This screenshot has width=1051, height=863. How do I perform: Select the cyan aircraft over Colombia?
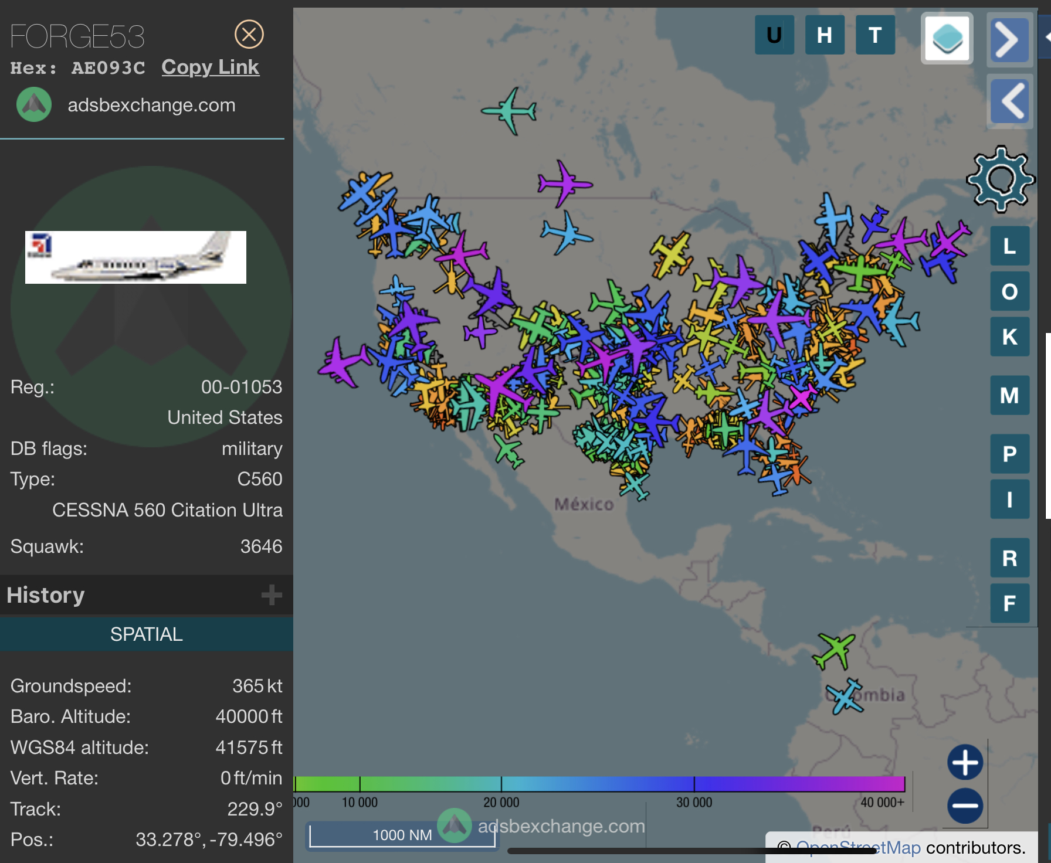pyautogui.click(x=845, y=696)
